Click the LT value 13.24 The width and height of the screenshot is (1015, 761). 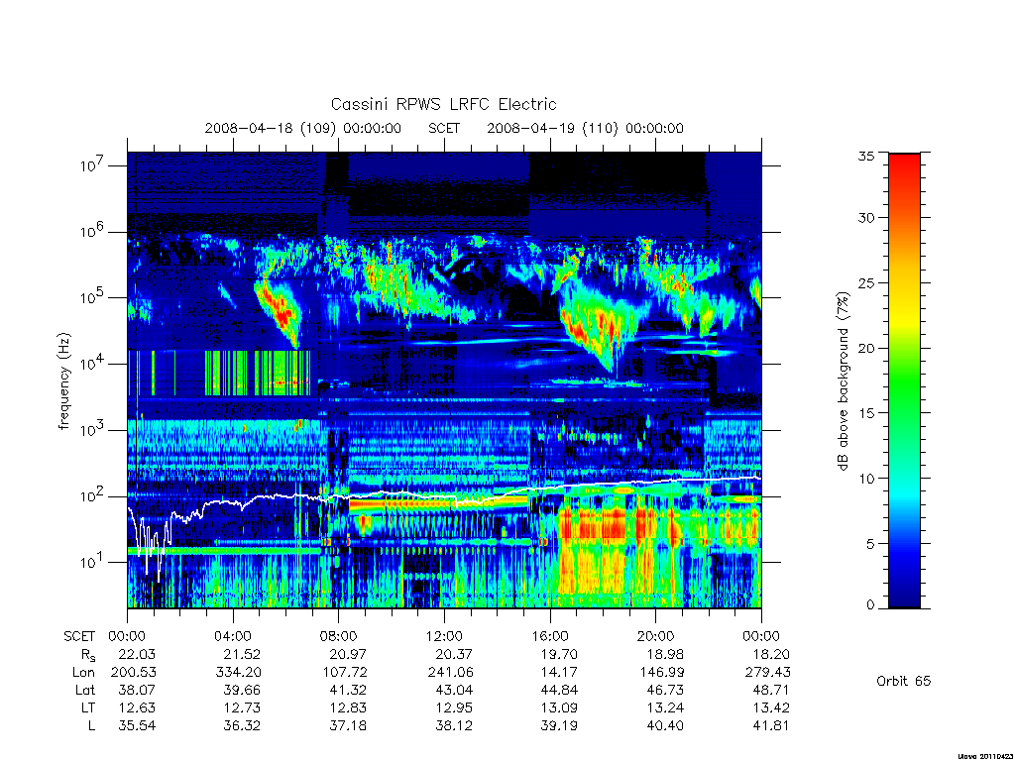[x=665, y=707]
